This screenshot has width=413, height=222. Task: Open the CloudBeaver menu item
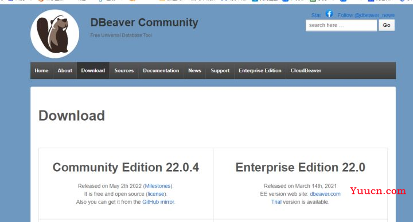(306, 70)
